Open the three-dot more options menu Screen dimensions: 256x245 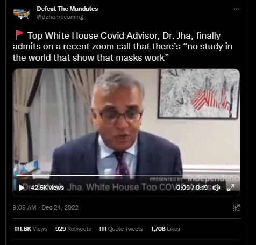click(x=237, y=9)
